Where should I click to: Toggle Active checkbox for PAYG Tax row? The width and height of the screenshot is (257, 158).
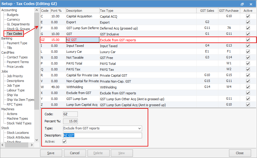[248, 69]
